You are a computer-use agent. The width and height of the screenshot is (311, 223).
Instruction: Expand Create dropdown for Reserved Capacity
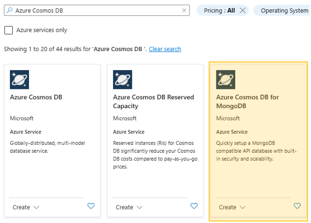(129, 207)
